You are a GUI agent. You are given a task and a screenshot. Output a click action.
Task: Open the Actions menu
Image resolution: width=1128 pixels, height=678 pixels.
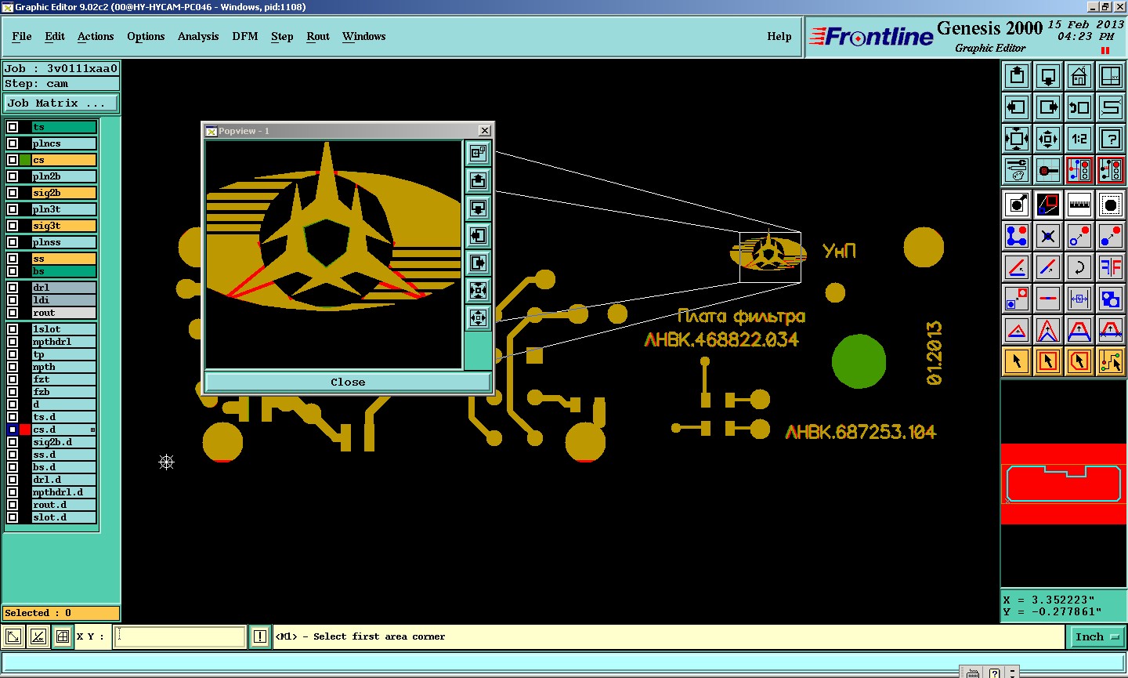[96, 37]
